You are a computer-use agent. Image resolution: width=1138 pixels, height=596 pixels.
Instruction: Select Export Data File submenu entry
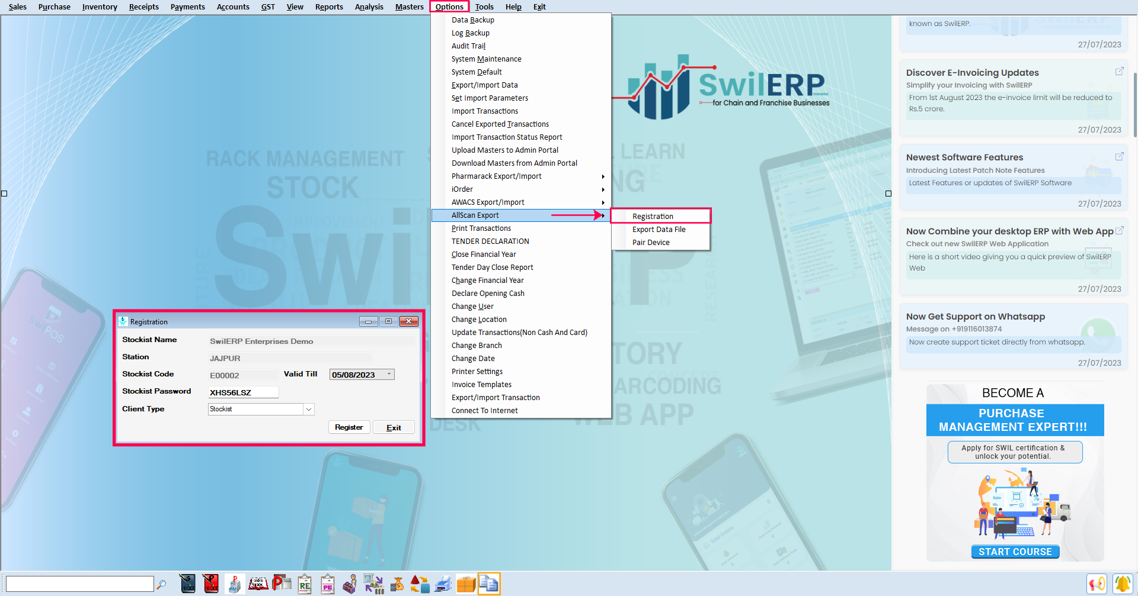pyautogui.click(x=660, y=229)
